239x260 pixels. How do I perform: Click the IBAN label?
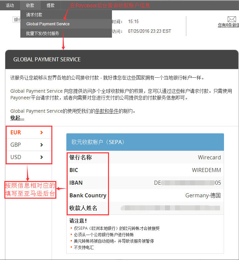(76, 183)
